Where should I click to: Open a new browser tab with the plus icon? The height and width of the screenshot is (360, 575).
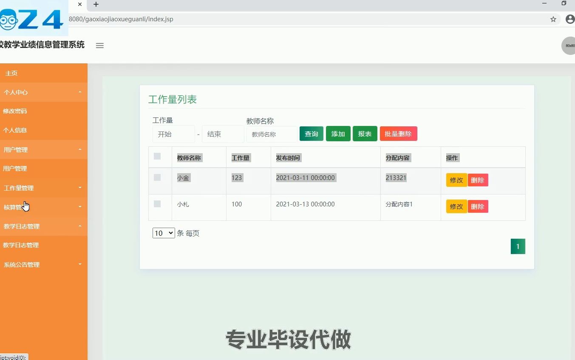pyautogui.click(x=95, y=5)
